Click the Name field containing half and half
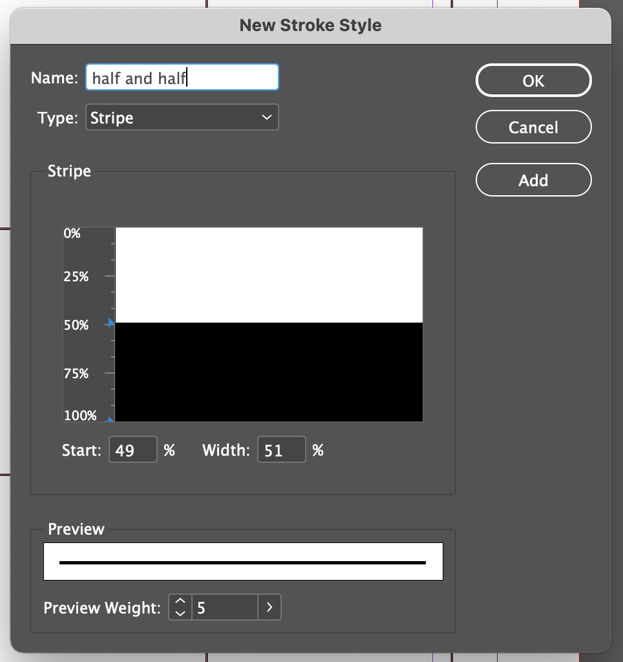 (x=182, y=76)
